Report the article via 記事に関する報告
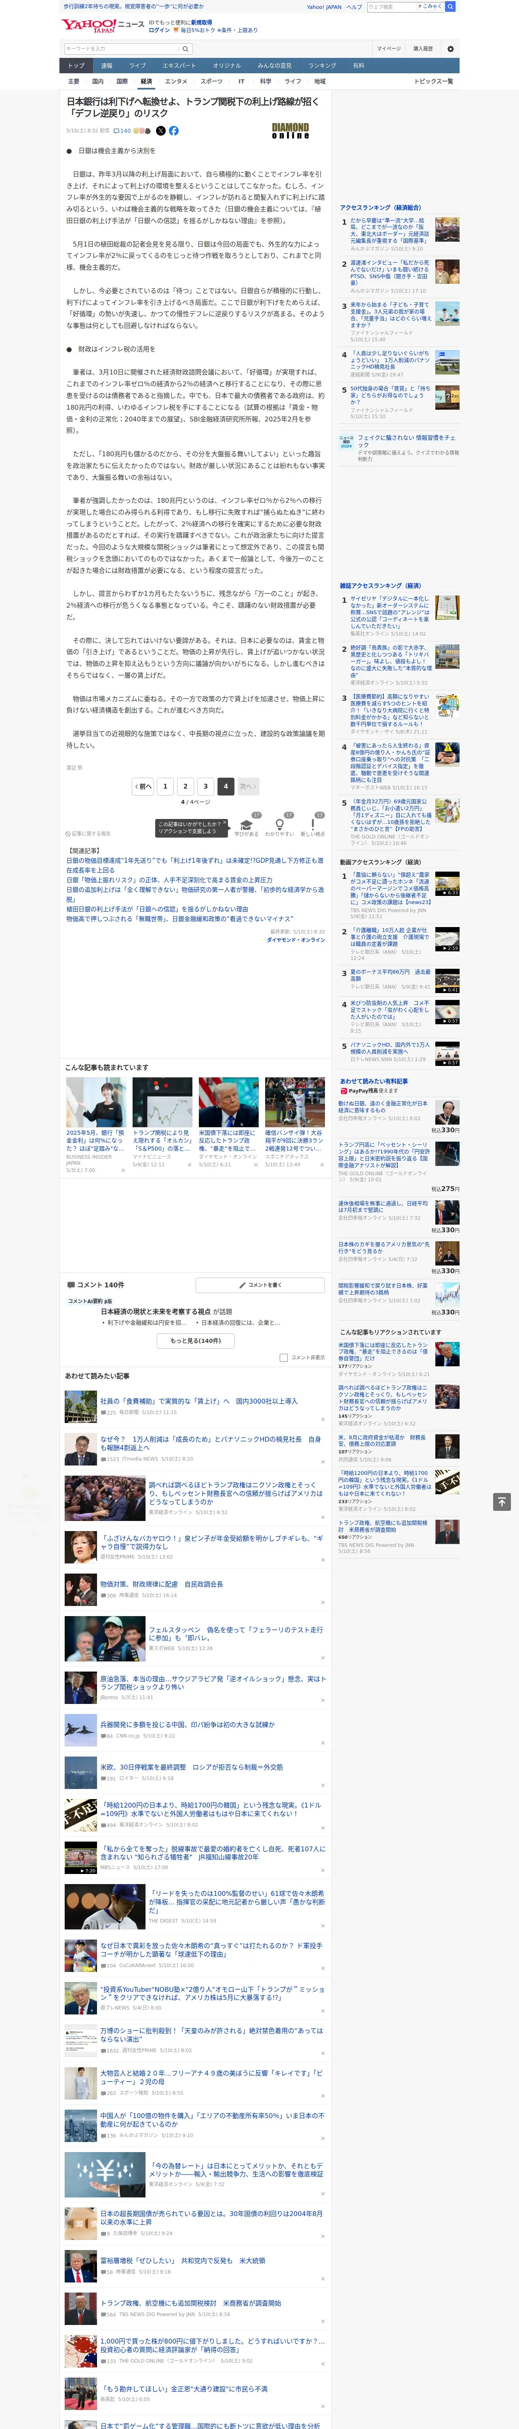Image resolution: width=519 pixels, height=2429 pixels. click(89, 834)
